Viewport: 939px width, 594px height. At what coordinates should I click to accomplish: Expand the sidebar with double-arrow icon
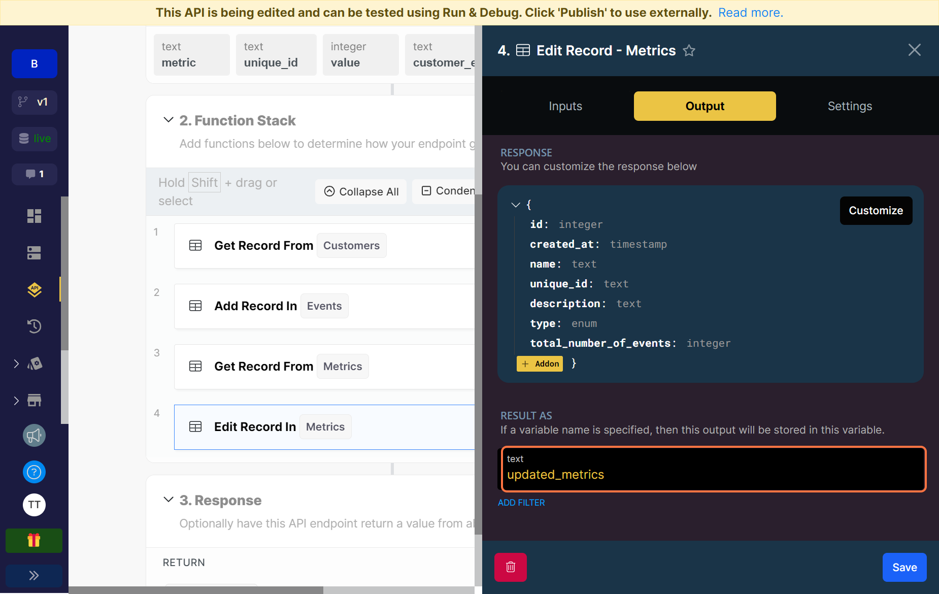(34, 575)
